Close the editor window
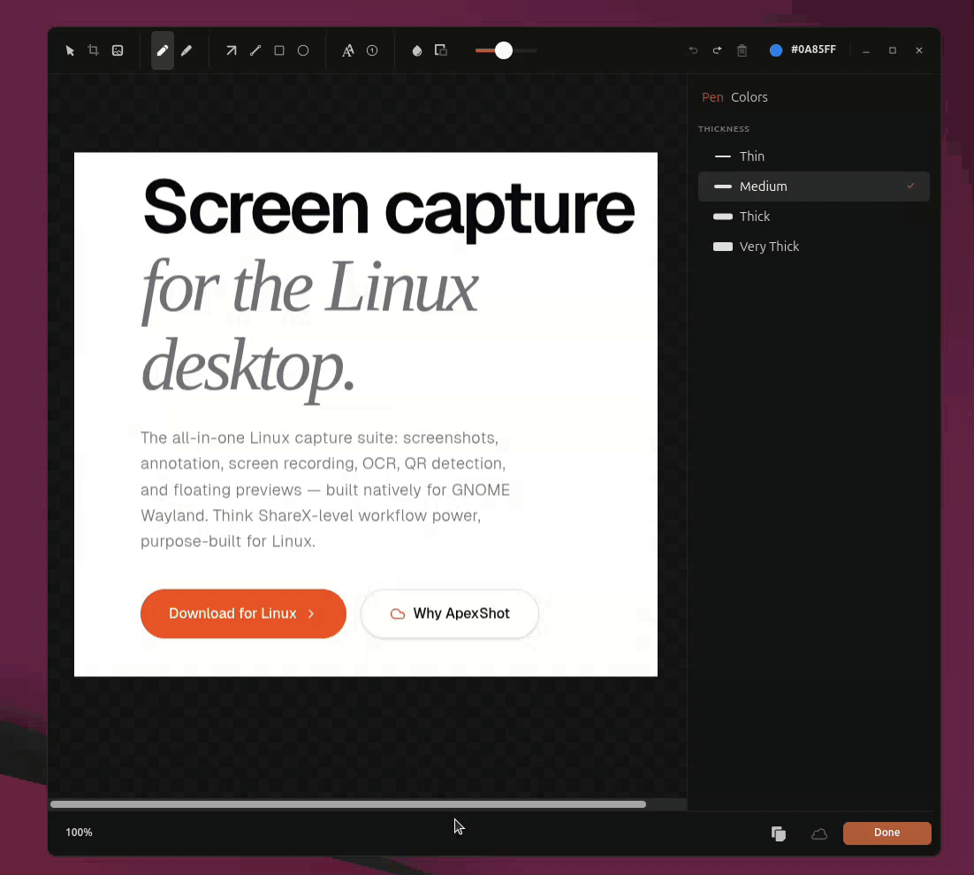This screenshot has height=875, width=974. click(x=919, y=50)
